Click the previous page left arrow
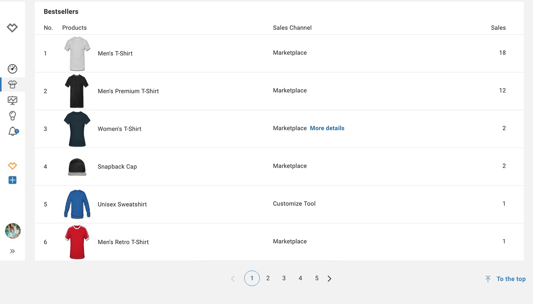The height and width of the screenshot is (304, 533). point(233,279)
